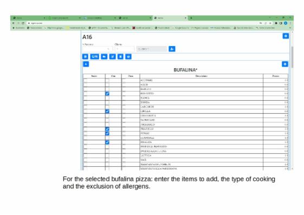This screenshot has height=215, width=304.
Task: Click the blue folder icon in toolbar
Action: (104, 56)
